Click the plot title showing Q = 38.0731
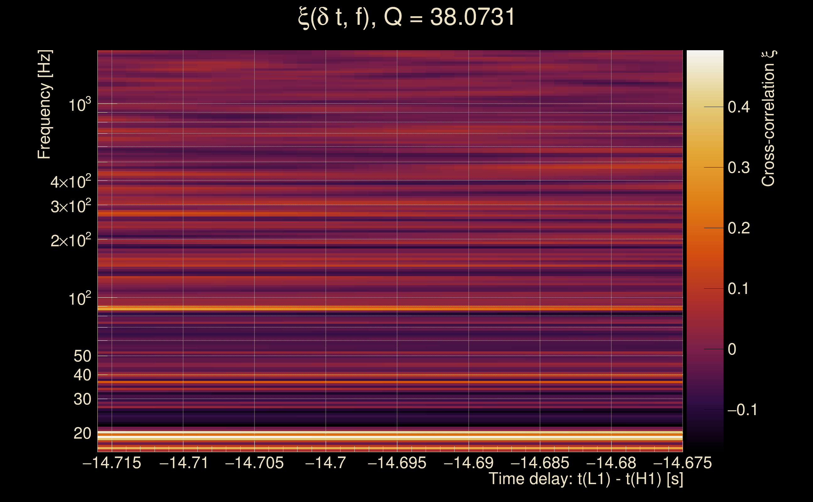The height and width of the screenshot is (502, 813). click(x=406, y=17)
